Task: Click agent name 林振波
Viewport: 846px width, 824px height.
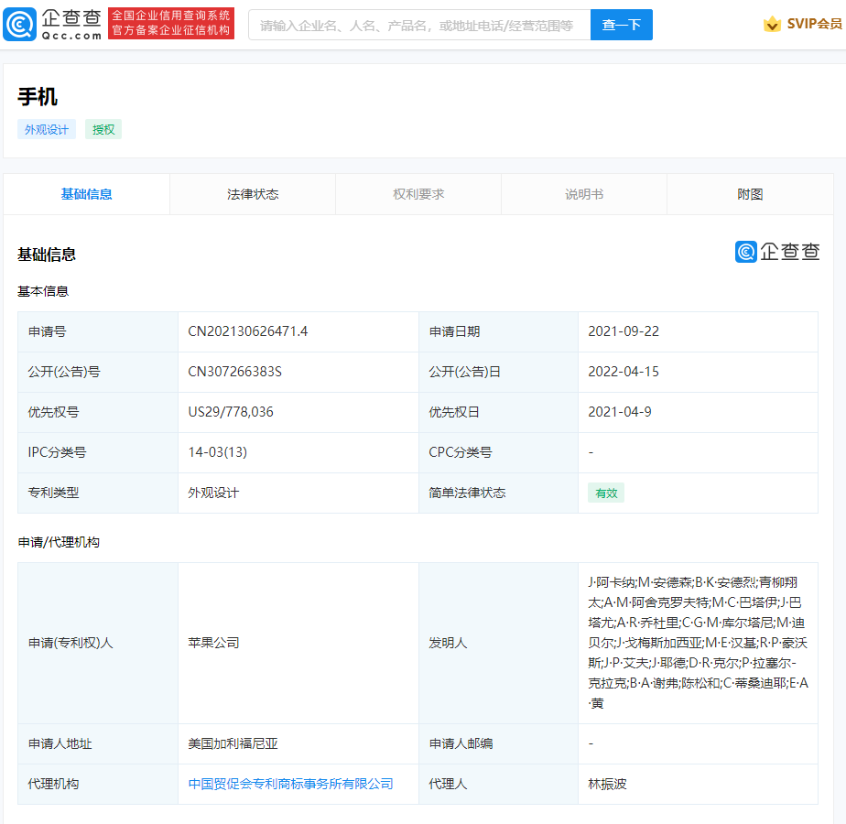Action: coord(607,784)
